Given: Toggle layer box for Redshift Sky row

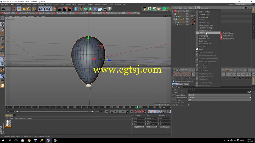Looking at the screenshot, I should (x=187, y=11).
